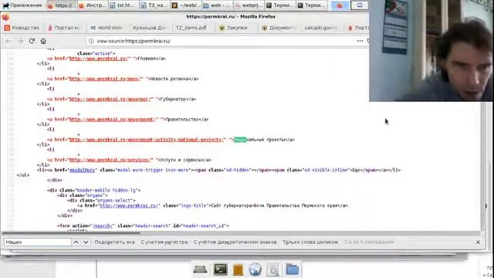Open orange book icon in dock
The height and width of the screenshot is (278, 494).
coord(239,270)
